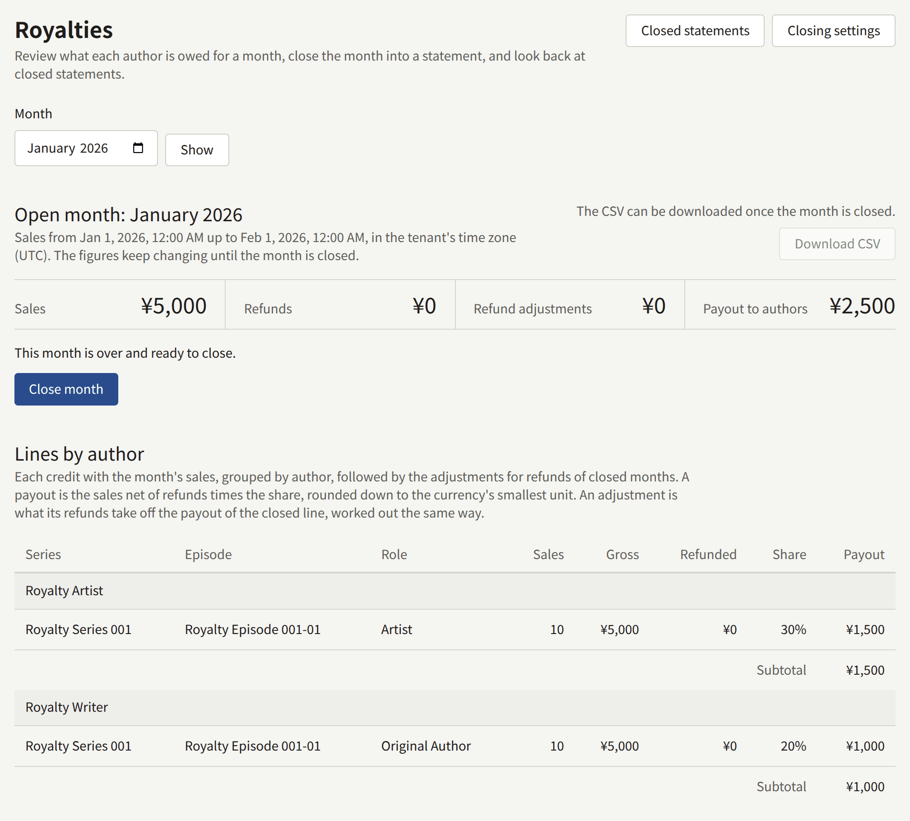
Task: Click the Refund adjustments label
Action: (533, 309)
